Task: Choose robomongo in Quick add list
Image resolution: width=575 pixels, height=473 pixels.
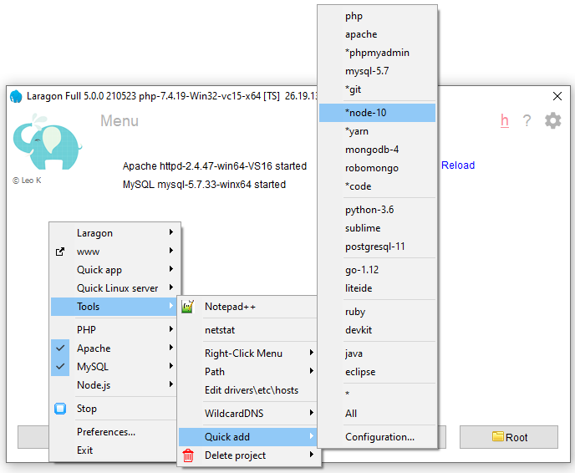Action: tap(378, 168)
